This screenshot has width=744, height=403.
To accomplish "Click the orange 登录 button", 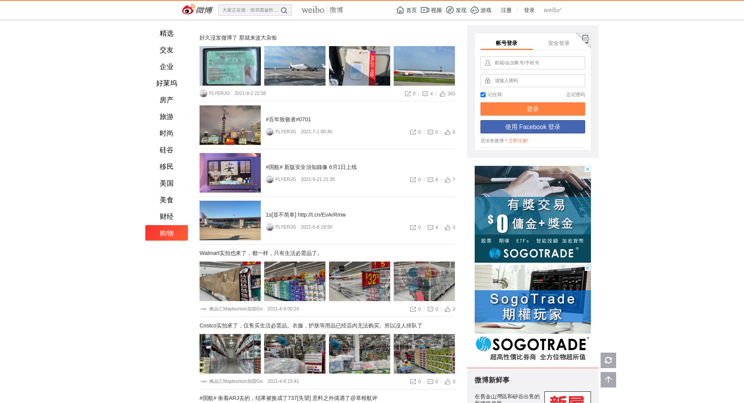I will [x=532, y=109].
